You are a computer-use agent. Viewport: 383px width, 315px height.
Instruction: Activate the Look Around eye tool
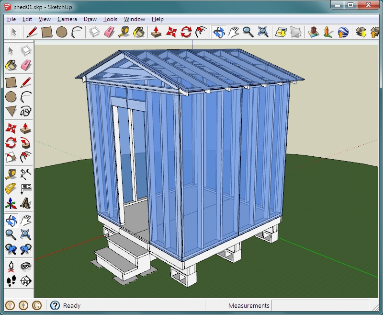coord(26,266)
